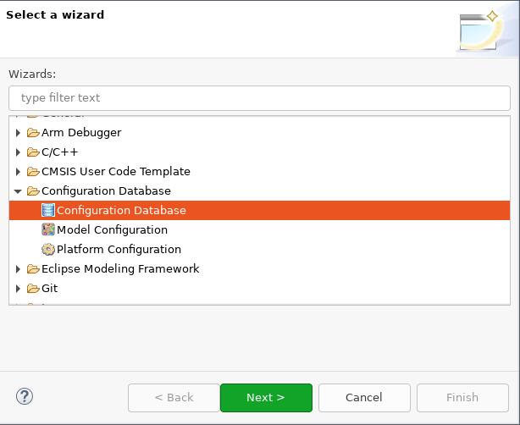Select the CMSIS User Code Template label

click(115, 171)
